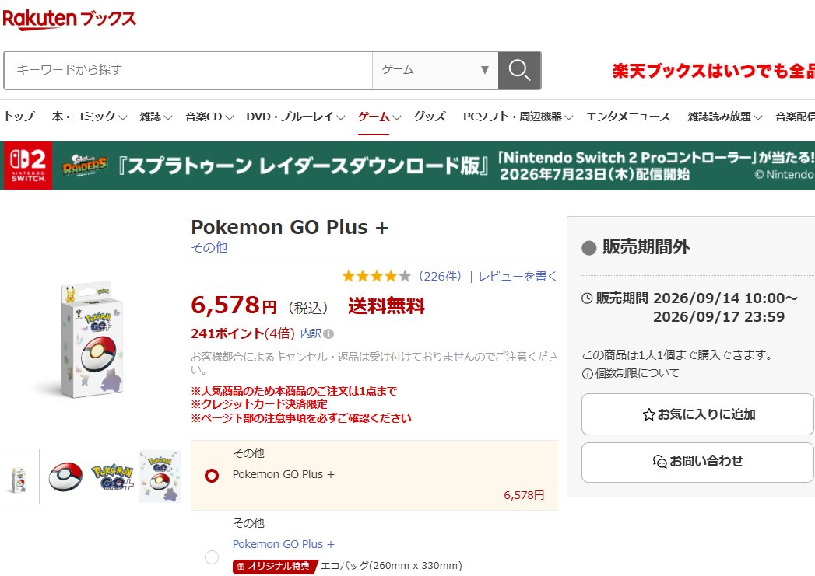Click the keyword search input field
Screen dimensions: 815x576
pos(188,70)
